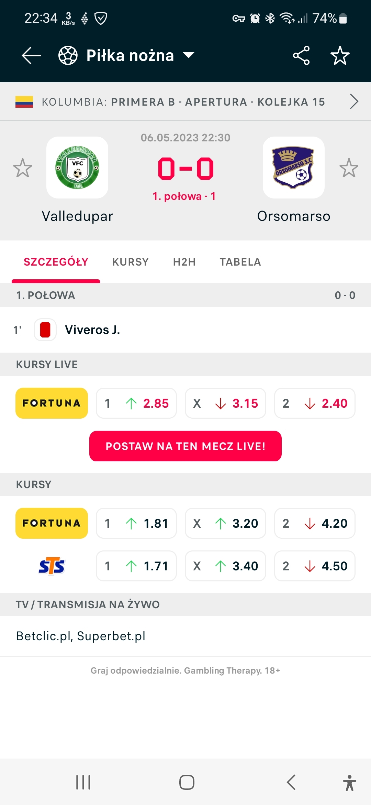
Task: Tap the share icon
Action: pyautogui.click(x=301, y=55)
